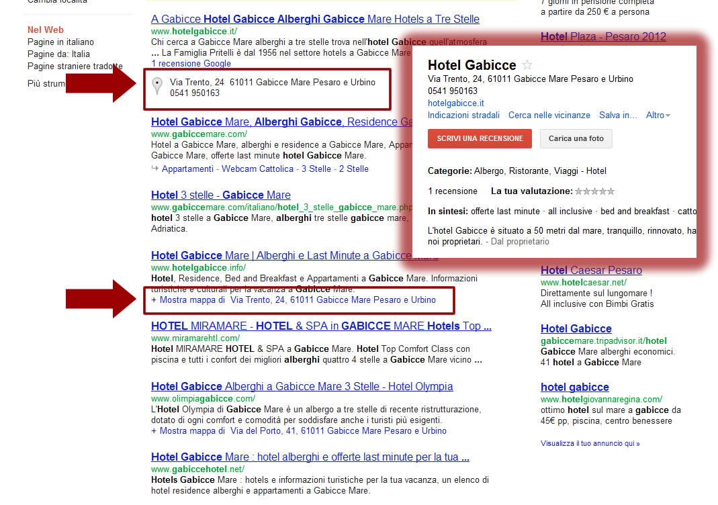Click the 2 Stelle sitelink

pyautogui.click(x=353, y=169)
